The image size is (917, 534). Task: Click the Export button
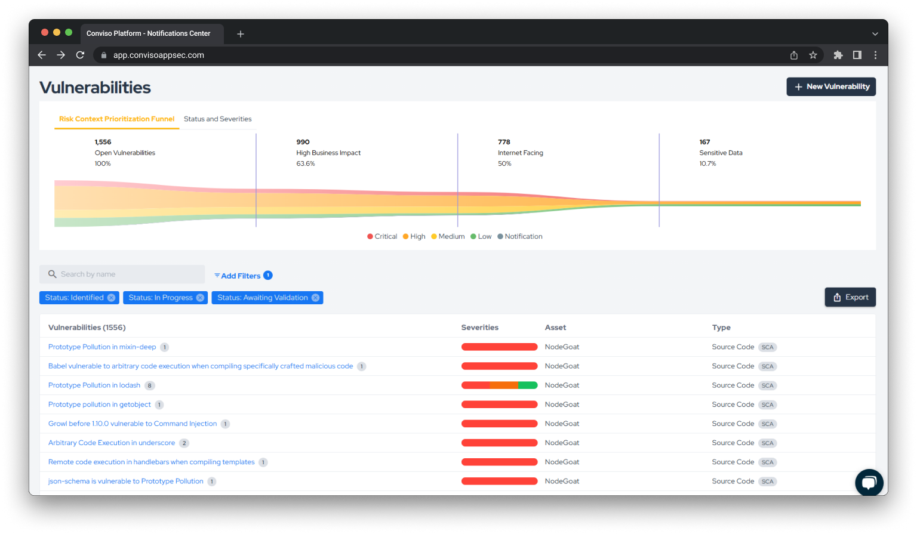(x=850, y=297)
